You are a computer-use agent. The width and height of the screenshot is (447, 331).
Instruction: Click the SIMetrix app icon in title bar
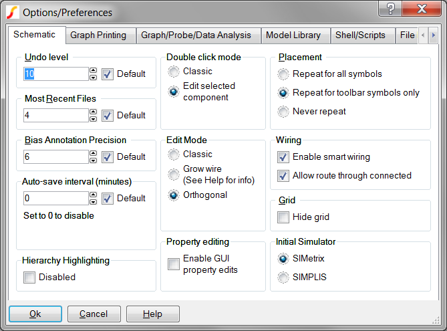[12, 11]
